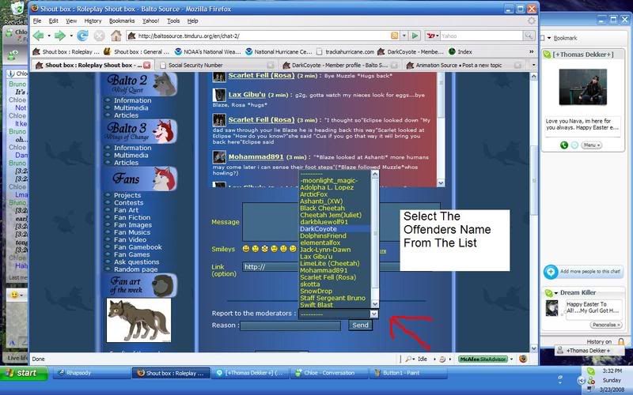Reload the page with the refresh icon
The width and height of the screenshot is (633, 395).
click(82, 36)
